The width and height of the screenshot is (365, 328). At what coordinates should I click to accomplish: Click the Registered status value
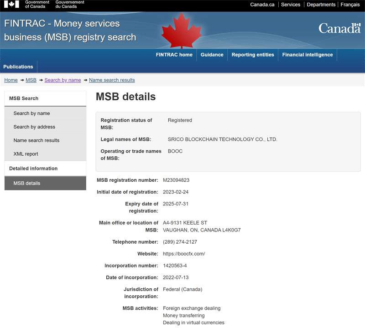click(180, 120)
